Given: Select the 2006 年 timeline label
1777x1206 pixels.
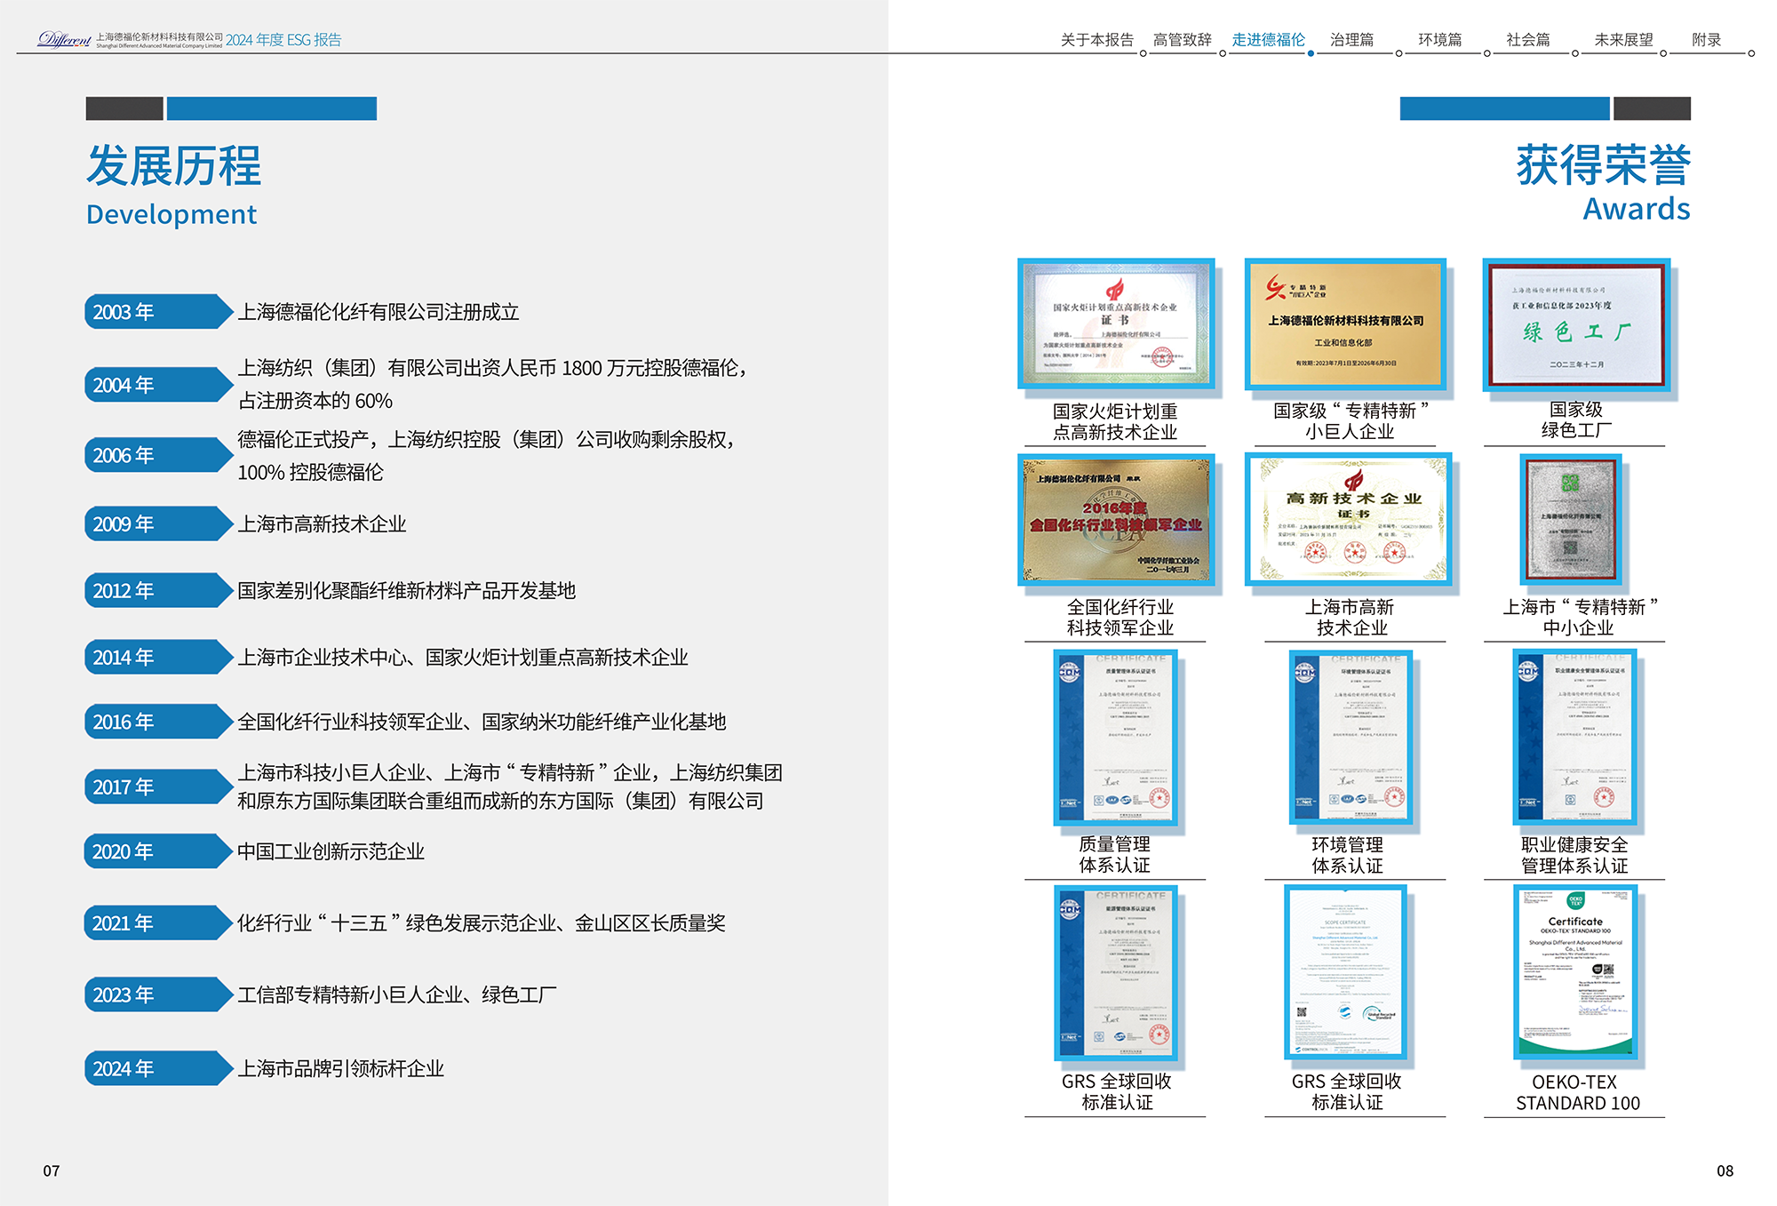Looking at the screenshot, I should coord(158,455).
